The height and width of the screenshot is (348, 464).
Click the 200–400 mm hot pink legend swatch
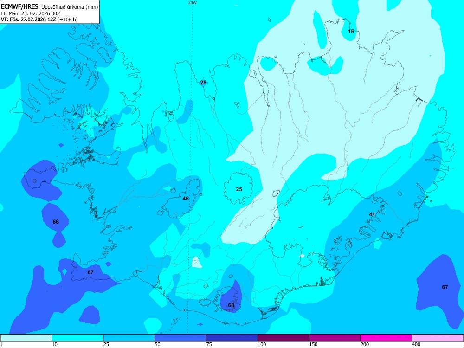coord(387,338)
